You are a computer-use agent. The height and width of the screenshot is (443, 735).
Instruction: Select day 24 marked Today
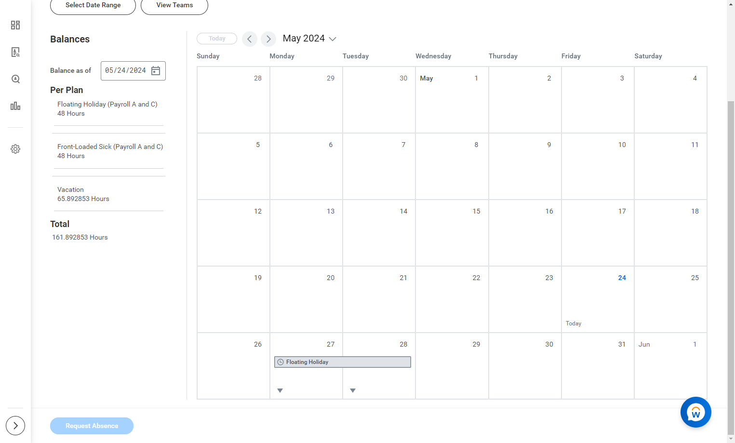(598, 299)
